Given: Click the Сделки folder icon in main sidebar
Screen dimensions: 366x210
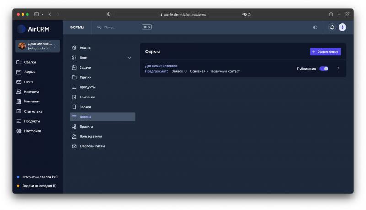Looking at the screenshot, I should 19,62.
